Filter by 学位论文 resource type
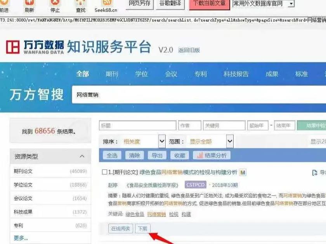Image resolution: width=326 pixels, height=244 pixels. click(50, 185)
